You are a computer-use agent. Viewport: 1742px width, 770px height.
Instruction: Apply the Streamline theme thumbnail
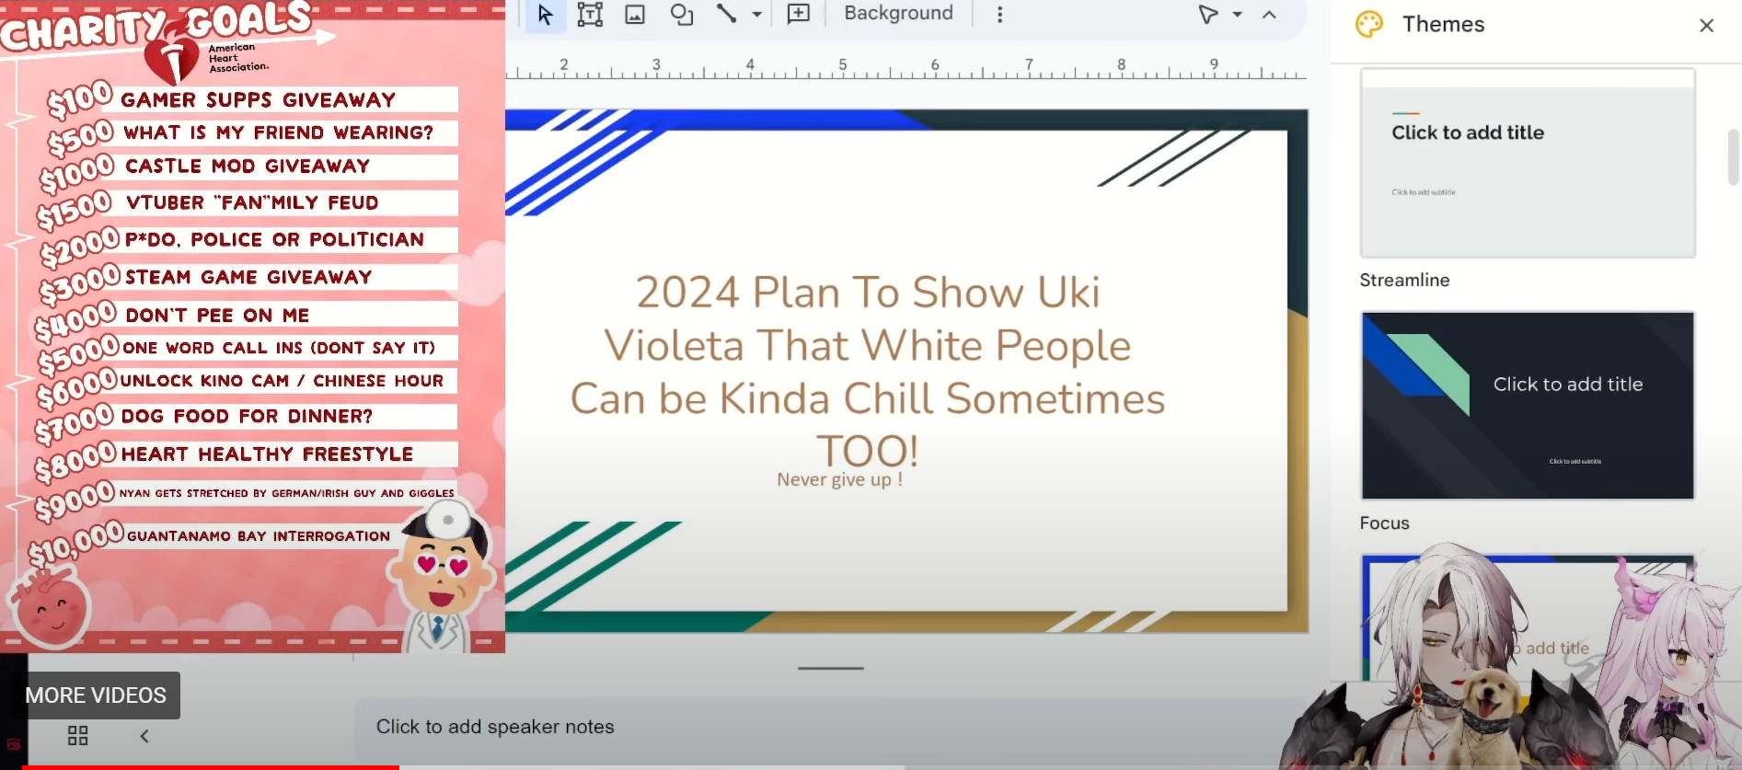(1528, 163)
